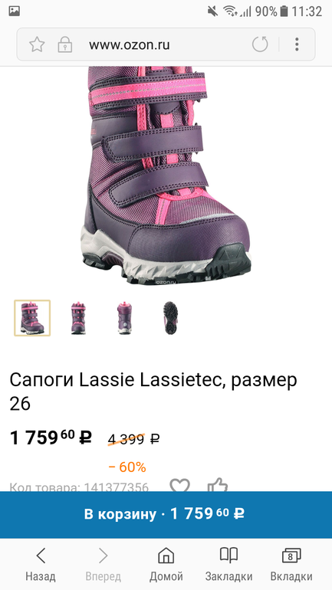Add product to favorites with heart icon
The height and width of the screenshot is (590, 332).
pyautogui.click(x=179, y=484)
